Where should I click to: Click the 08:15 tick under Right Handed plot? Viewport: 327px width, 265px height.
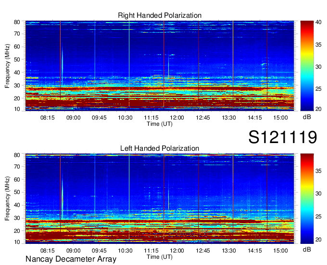point(47,118)
